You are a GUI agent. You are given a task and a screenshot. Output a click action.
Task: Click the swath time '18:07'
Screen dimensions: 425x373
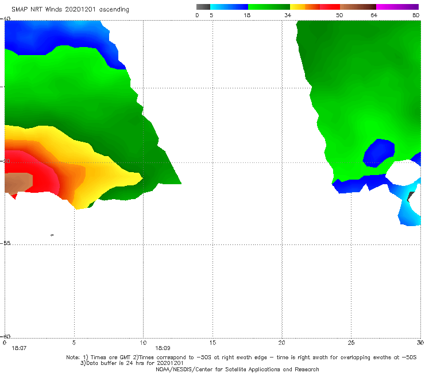tap(19, 348)
